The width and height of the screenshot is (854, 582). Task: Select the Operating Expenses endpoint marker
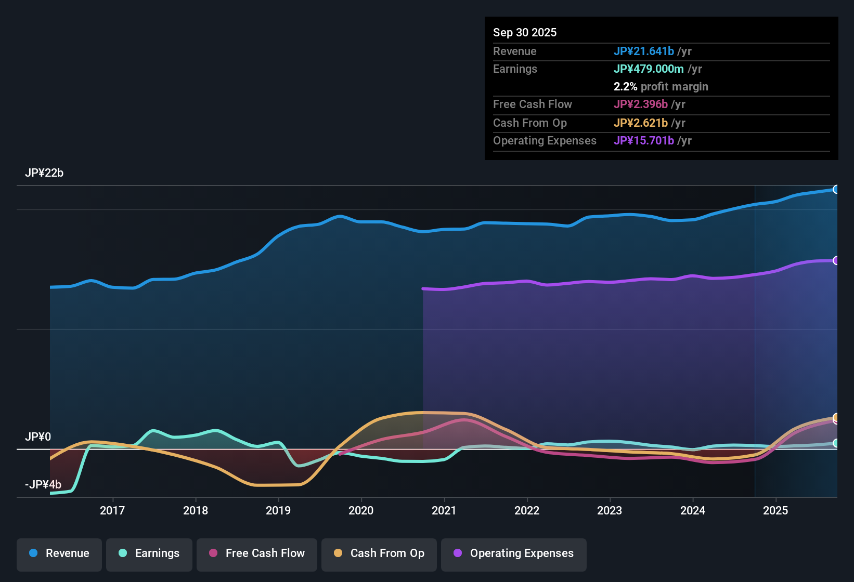pos(836,260)
